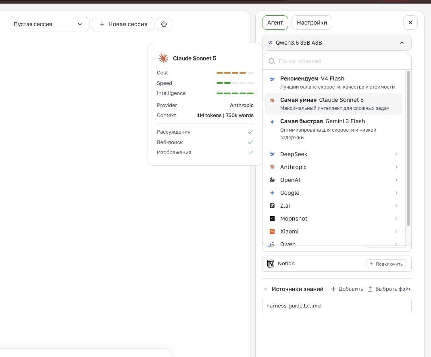Click the Moonshot provider logo
Image resolution: width=431 pixels, height=357 pixels.
click(272, 219)
